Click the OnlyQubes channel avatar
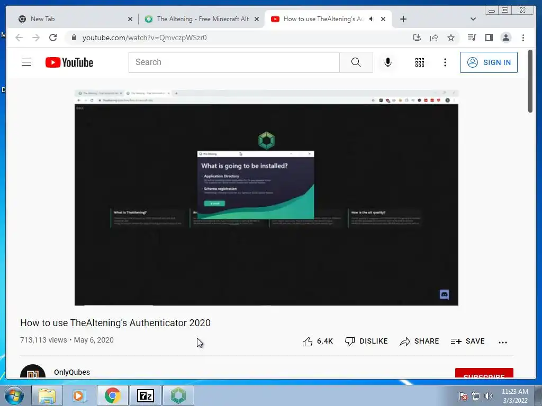542x406 pixels. click(x=33, y=372)
